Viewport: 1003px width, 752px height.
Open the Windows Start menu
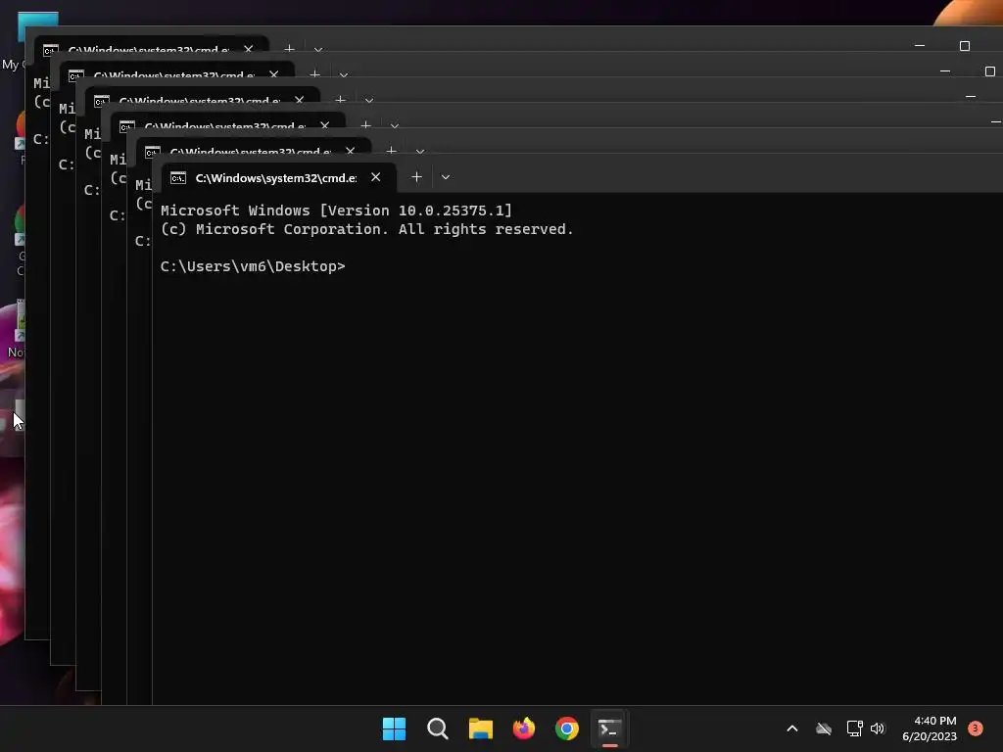pyautogui.click(x=394, y=728)
